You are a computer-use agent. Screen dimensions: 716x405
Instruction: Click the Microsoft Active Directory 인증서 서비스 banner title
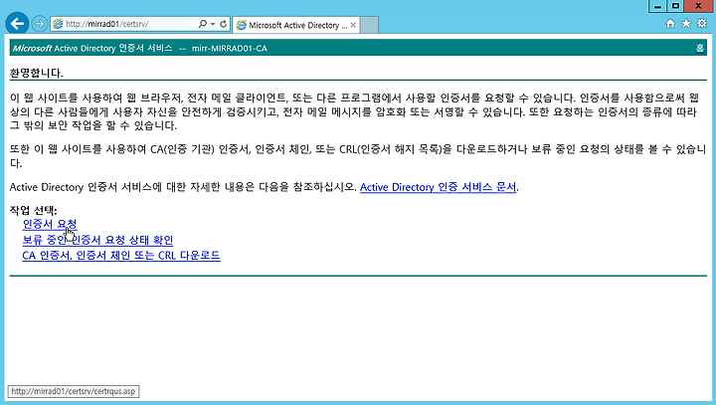tap(92, 48)
